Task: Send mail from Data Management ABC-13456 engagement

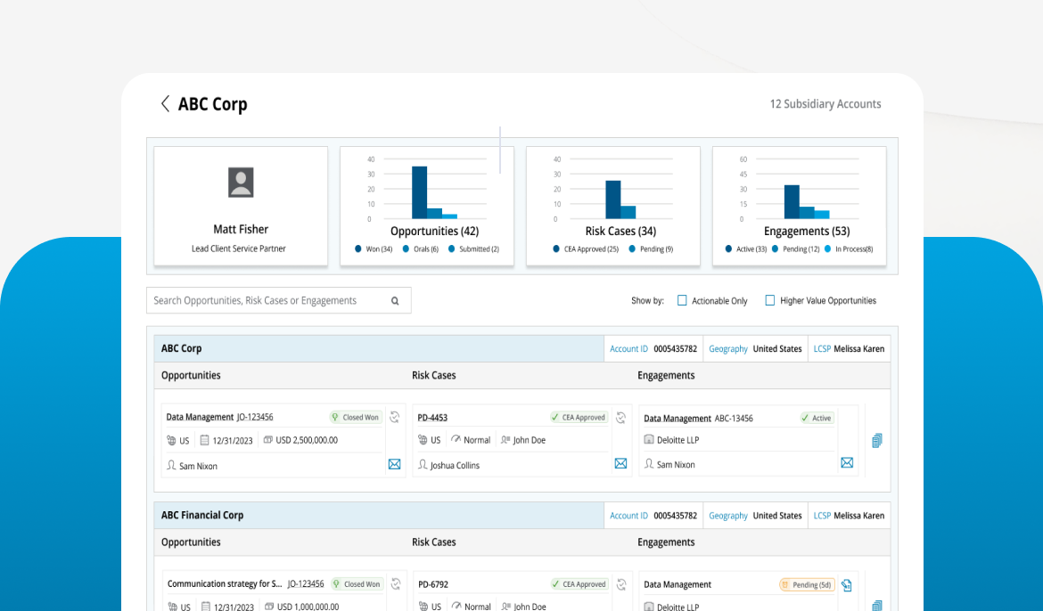Action: [x=847, y=463]
